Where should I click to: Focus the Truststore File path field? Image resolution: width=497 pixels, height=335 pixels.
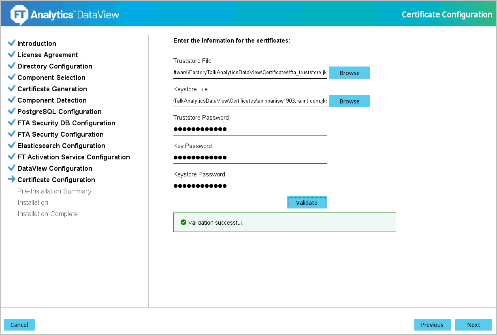tap(250, 73)
